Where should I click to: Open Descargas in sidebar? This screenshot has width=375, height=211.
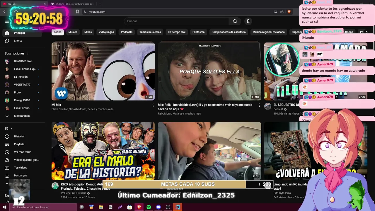tap(22, 176)
